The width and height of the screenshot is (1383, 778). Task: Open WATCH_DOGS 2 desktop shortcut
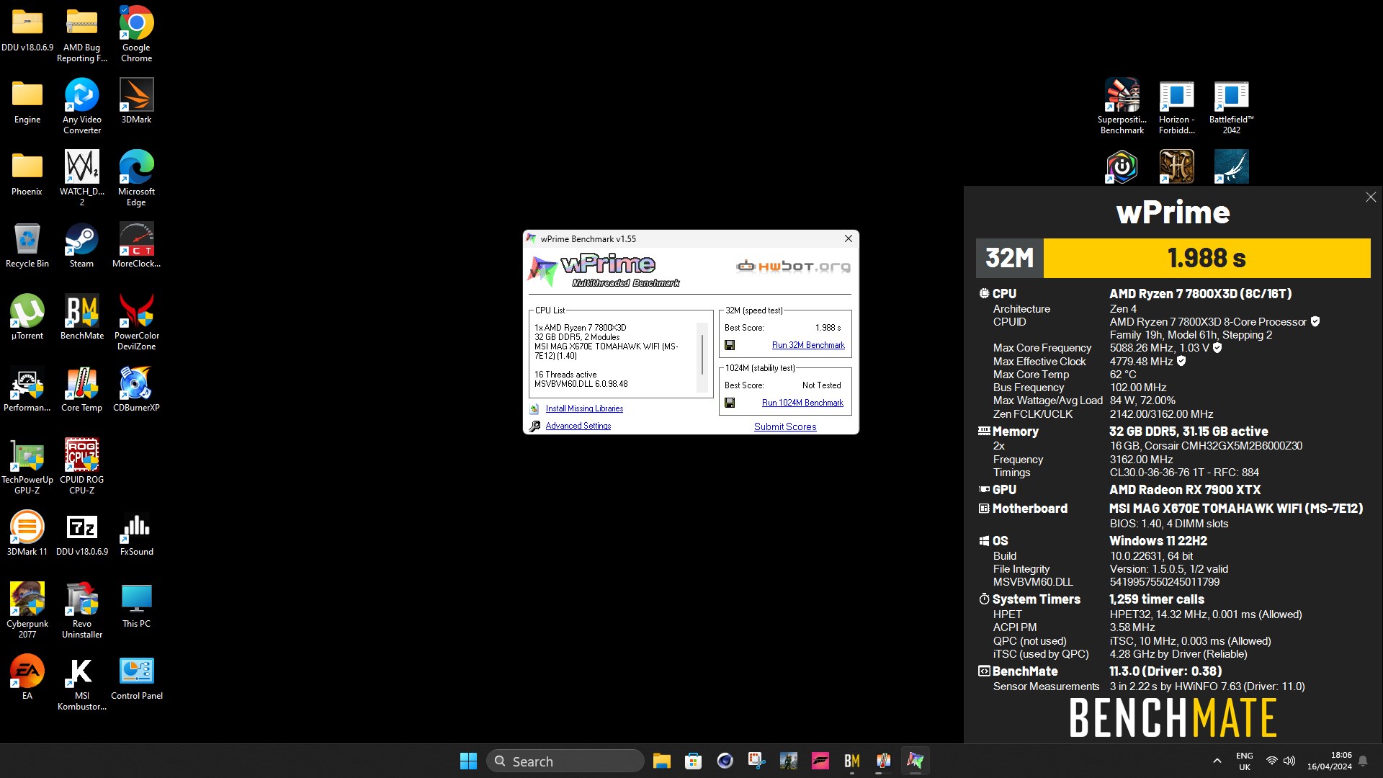pos(82,178)
